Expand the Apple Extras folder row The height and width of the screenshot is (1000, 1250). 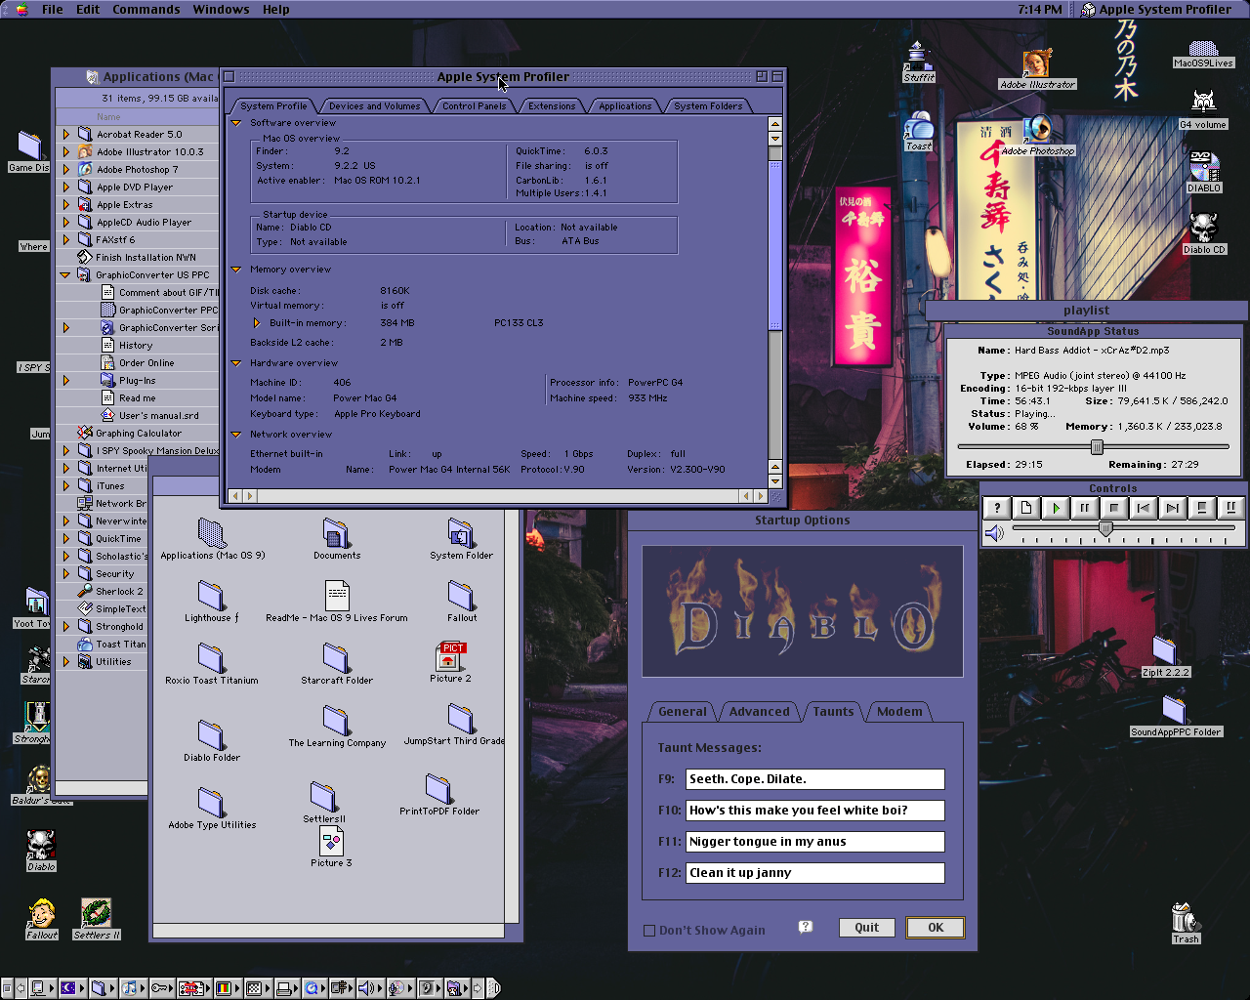click(66, 205)
